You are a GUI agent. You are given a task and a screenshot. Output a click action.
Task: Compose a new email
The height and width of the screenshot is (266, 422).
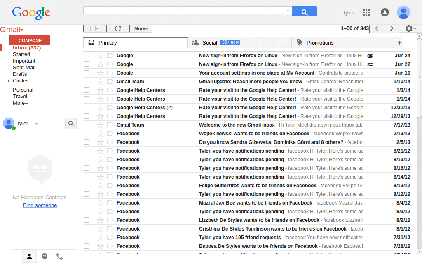(30, 40)
